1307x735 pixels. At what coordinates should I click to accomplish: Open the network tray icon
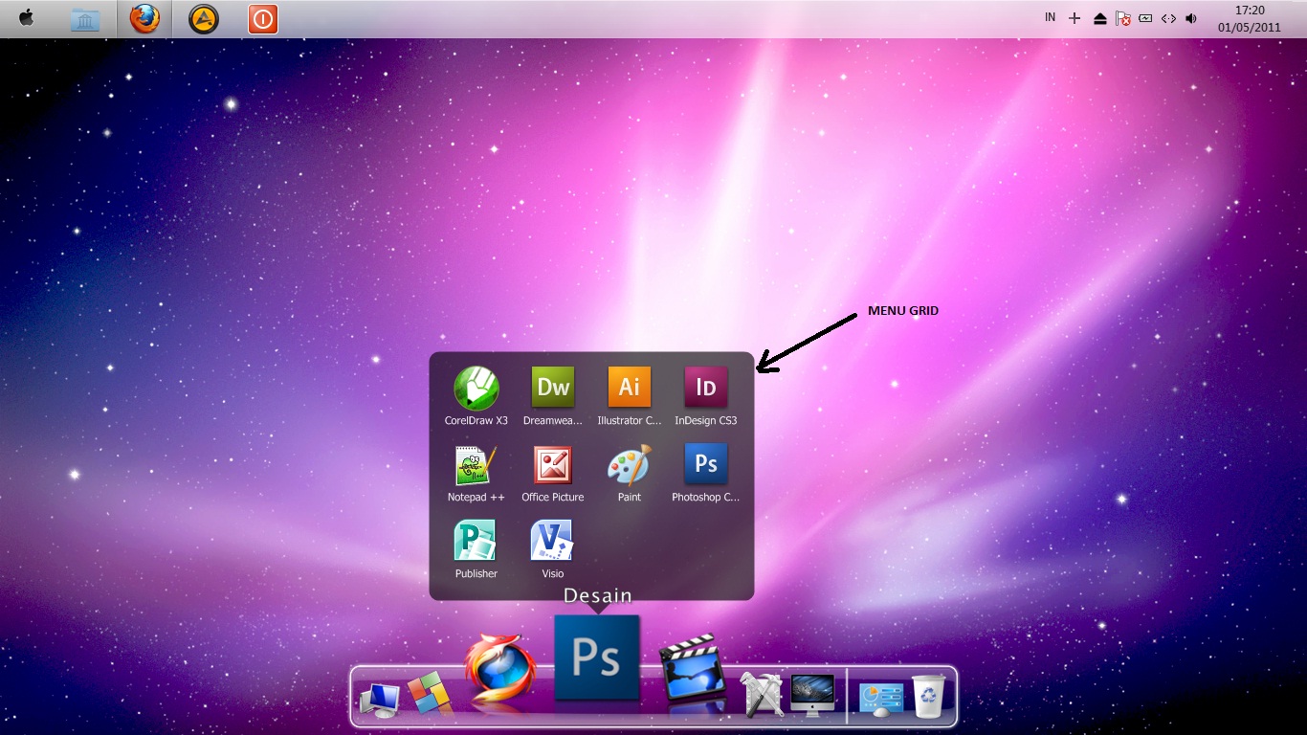click(1168, 18)
